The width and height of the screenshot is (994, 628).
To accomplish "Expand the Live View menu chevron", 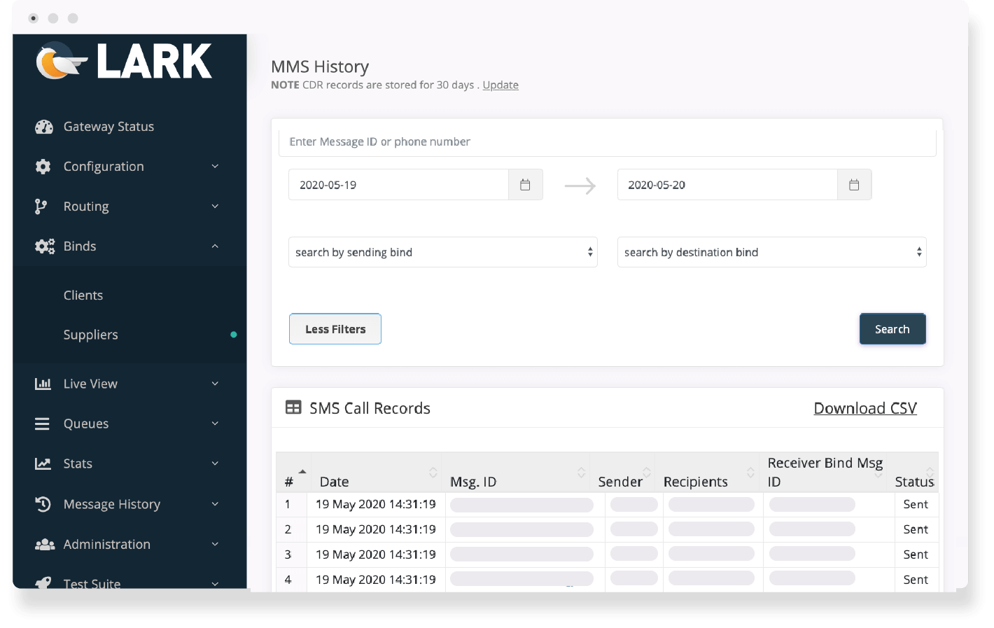I will 215,384.
